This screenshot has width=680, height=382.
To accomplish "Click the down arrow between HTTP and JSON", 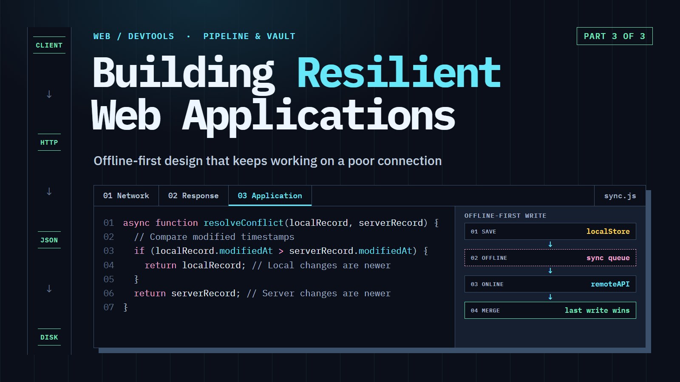I will click(49, 191).
